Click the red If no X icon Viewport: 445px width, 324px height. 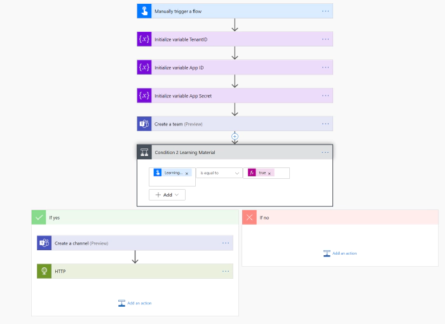tap(250, 217)
